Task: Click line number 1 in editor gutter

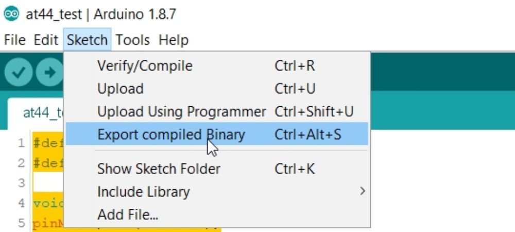Action: click(21, 143)
